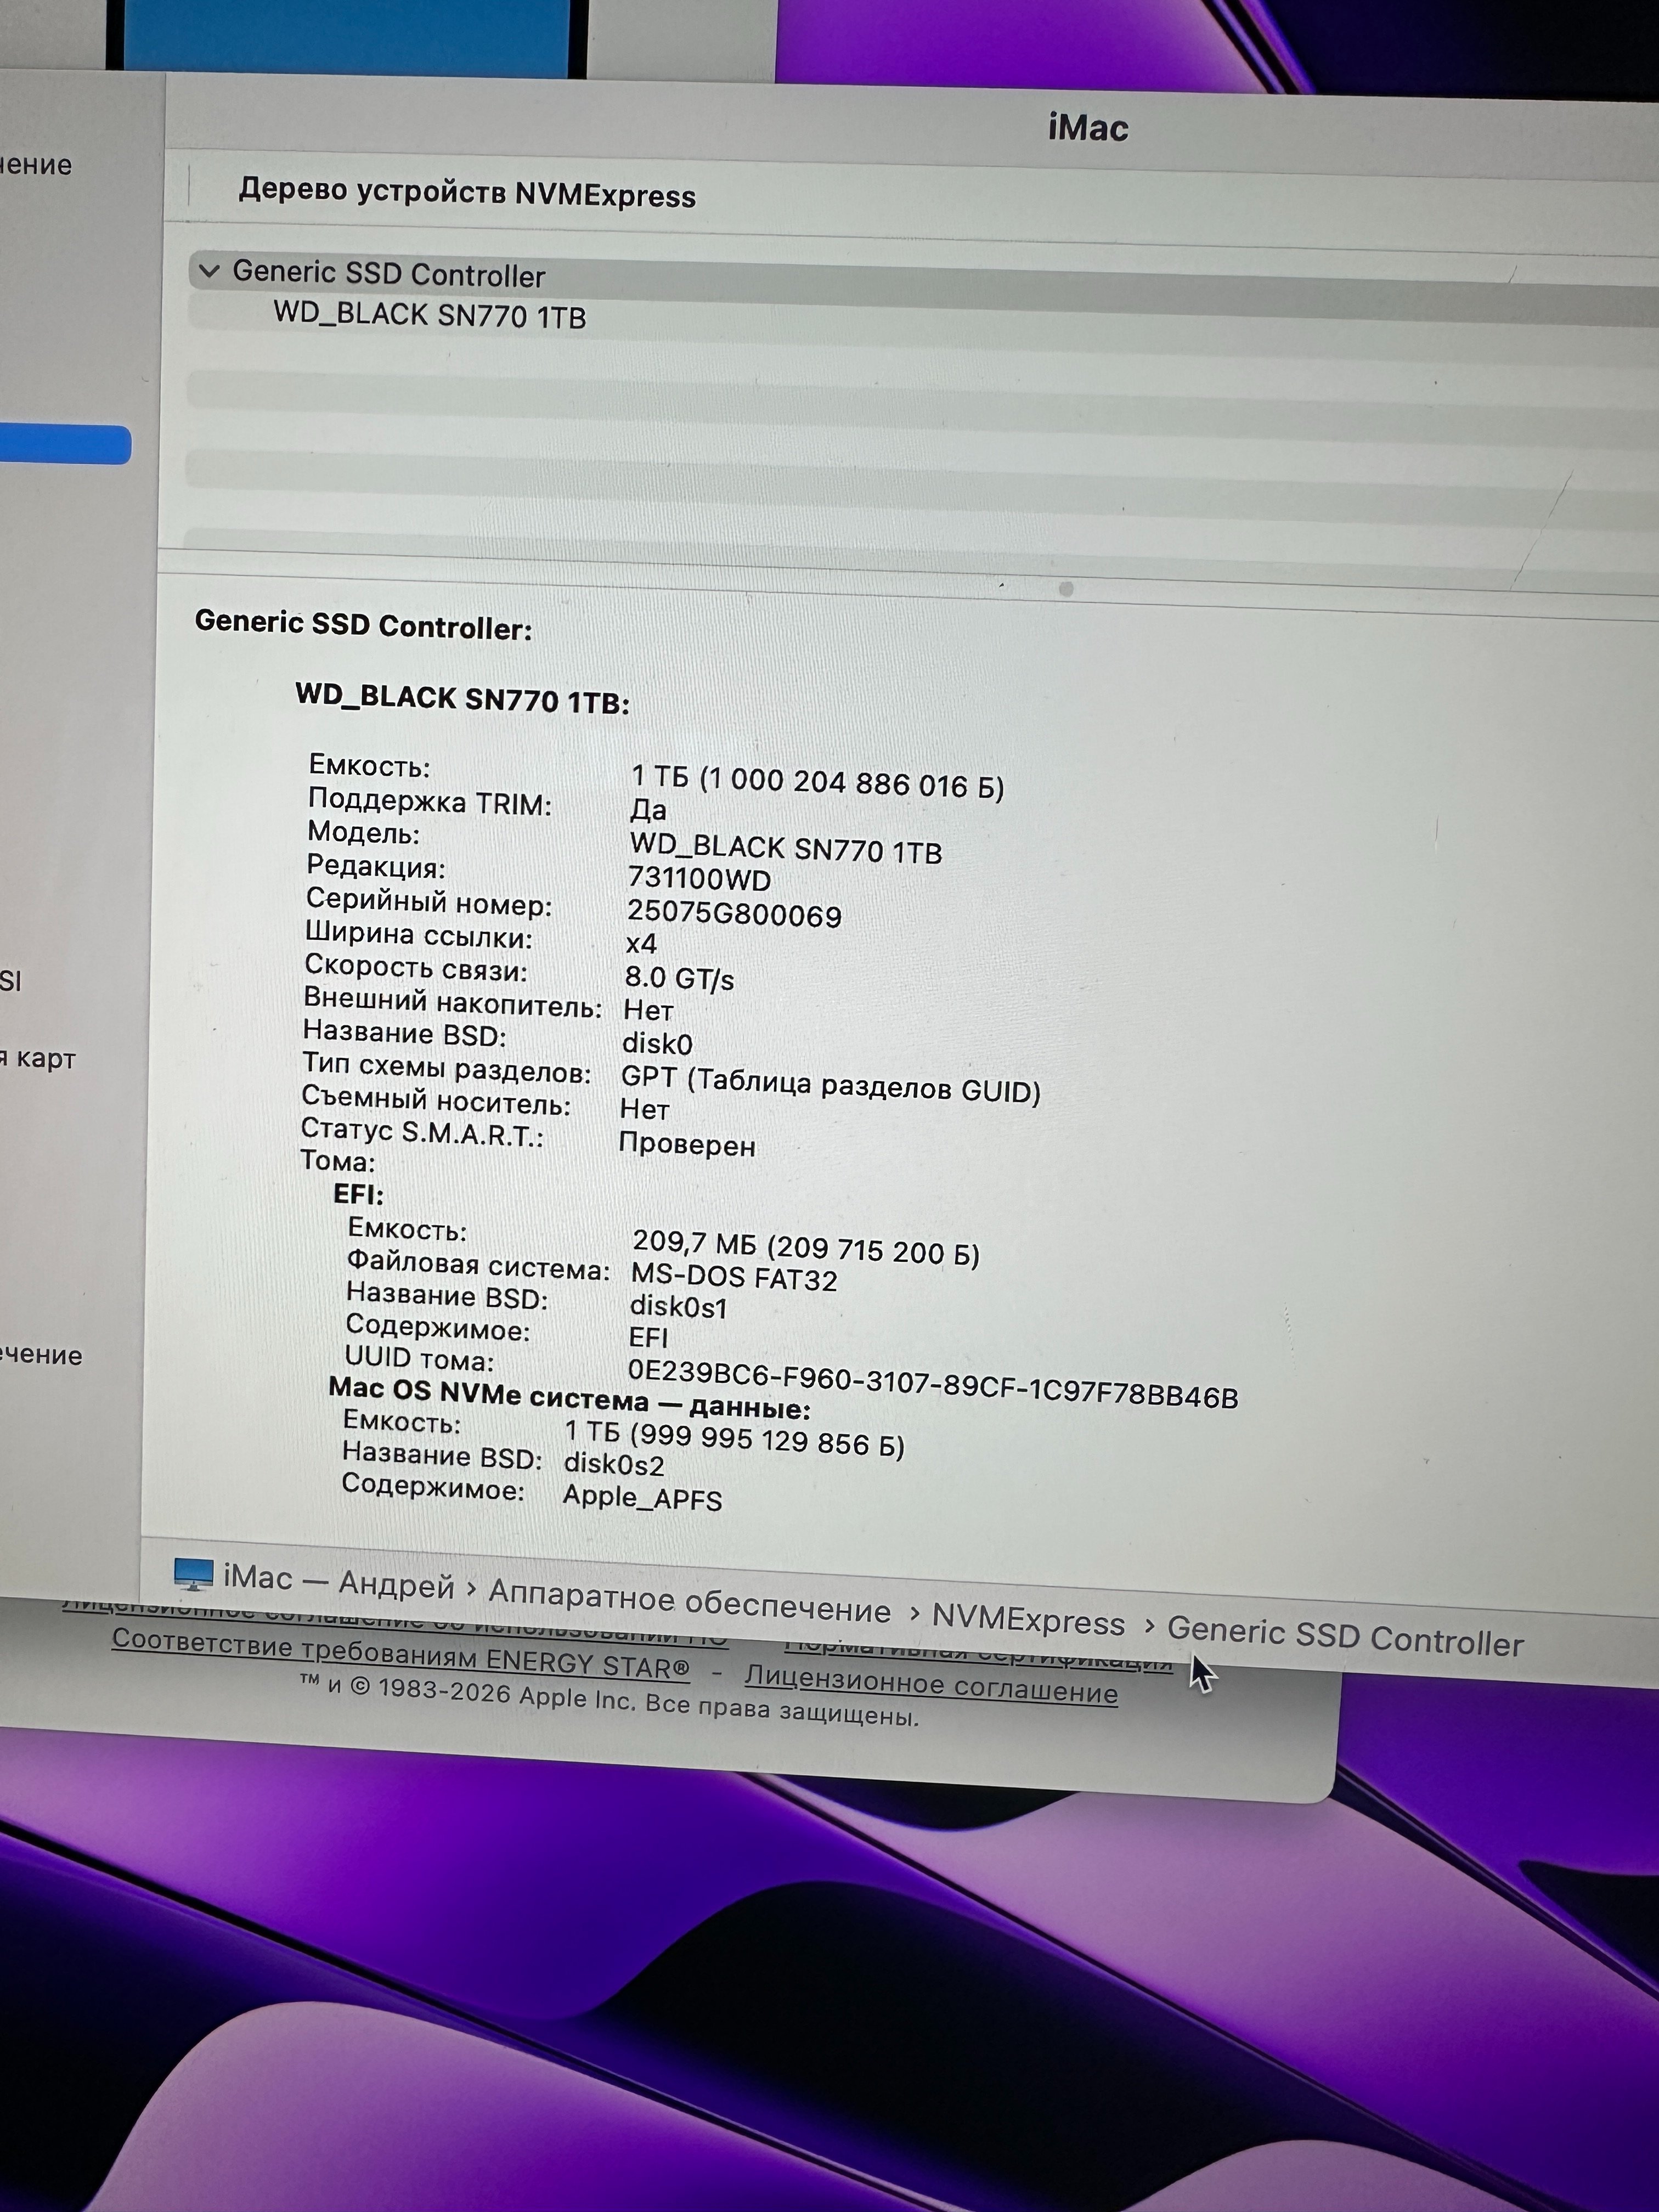Image resolution: width=1659 pixels, height=2212 pixels.
Task: Click Generic SSD Controller in the path bar
Action: 1345,1638
